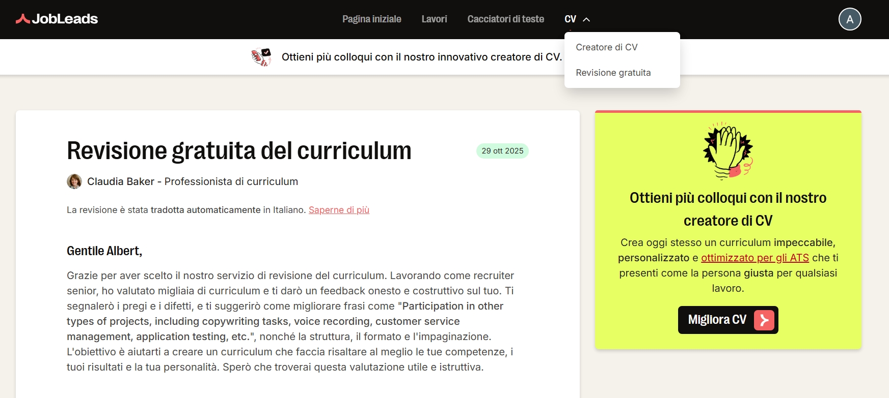Open the ottimizzato per gli ATS link

coord(755,258)
